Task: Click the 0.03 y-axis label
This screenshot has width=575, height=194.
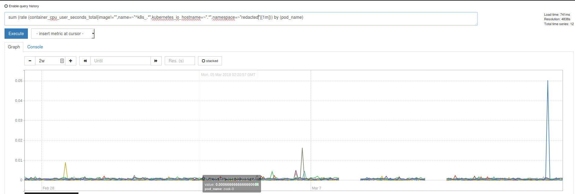Action: pyautogui.click(x=19, y=120)
